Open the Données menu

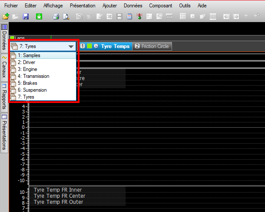[133, 6]
